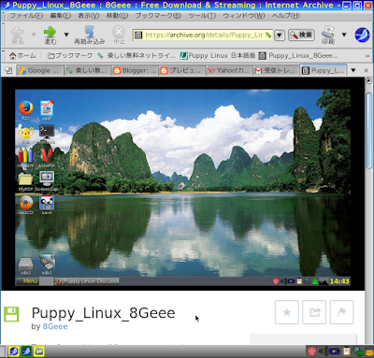Click the yellow image viewer taskbar icon
374x358 pixels.
[x=39, y=351]
